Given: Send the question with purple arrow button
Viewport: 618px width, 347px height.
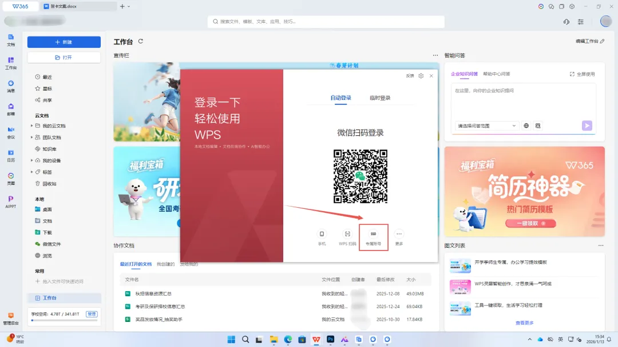Looking at the screenshot, I should pos(587,126).
